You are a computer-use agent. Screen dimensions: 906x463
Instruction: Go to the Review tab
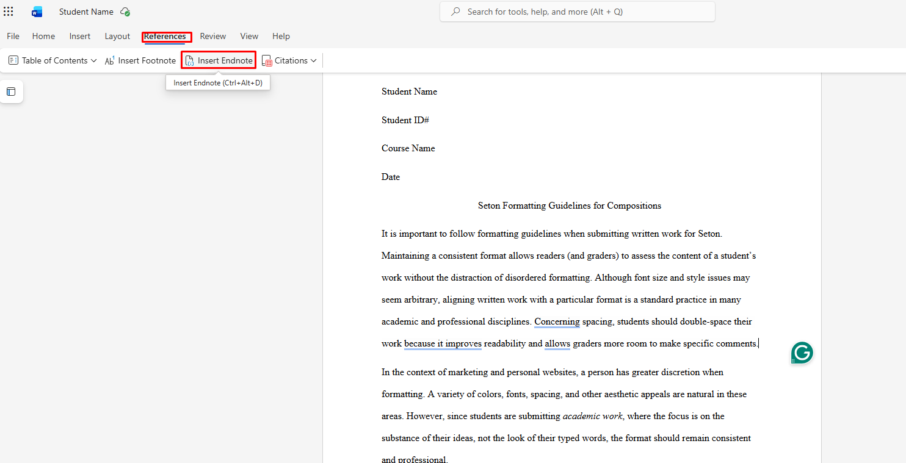coord(213,36)
